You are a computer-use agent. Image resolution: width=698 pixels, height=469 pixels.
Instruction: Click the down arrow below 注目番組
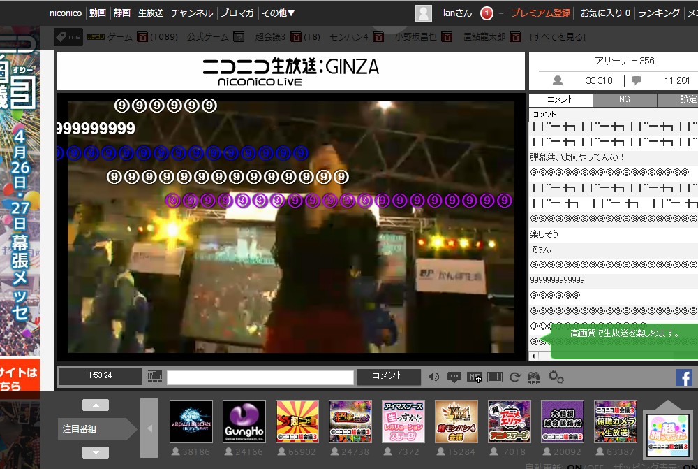tap(95, 452)
